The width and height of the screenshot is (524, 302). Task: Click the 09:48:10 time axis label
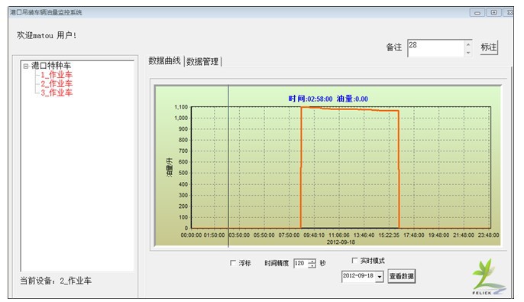coord(314,235)
